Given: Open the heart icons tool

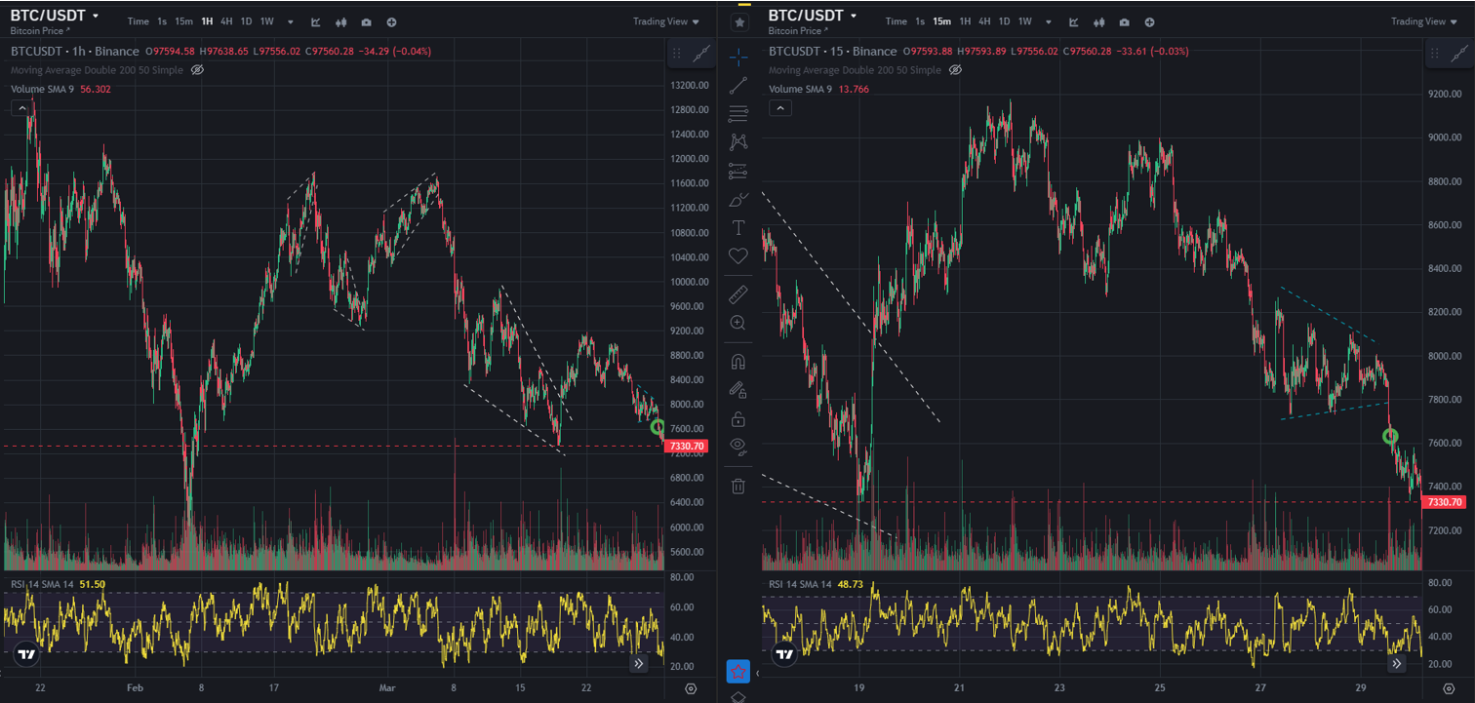Looking at the screenshot, I should pyautogui.click(x=738, y=255).
